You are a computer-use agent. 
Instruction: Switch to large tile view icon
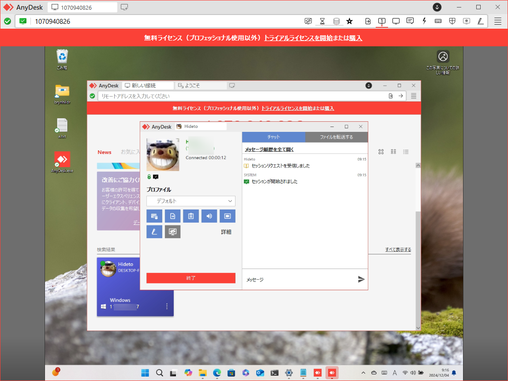tap(381, 152)
